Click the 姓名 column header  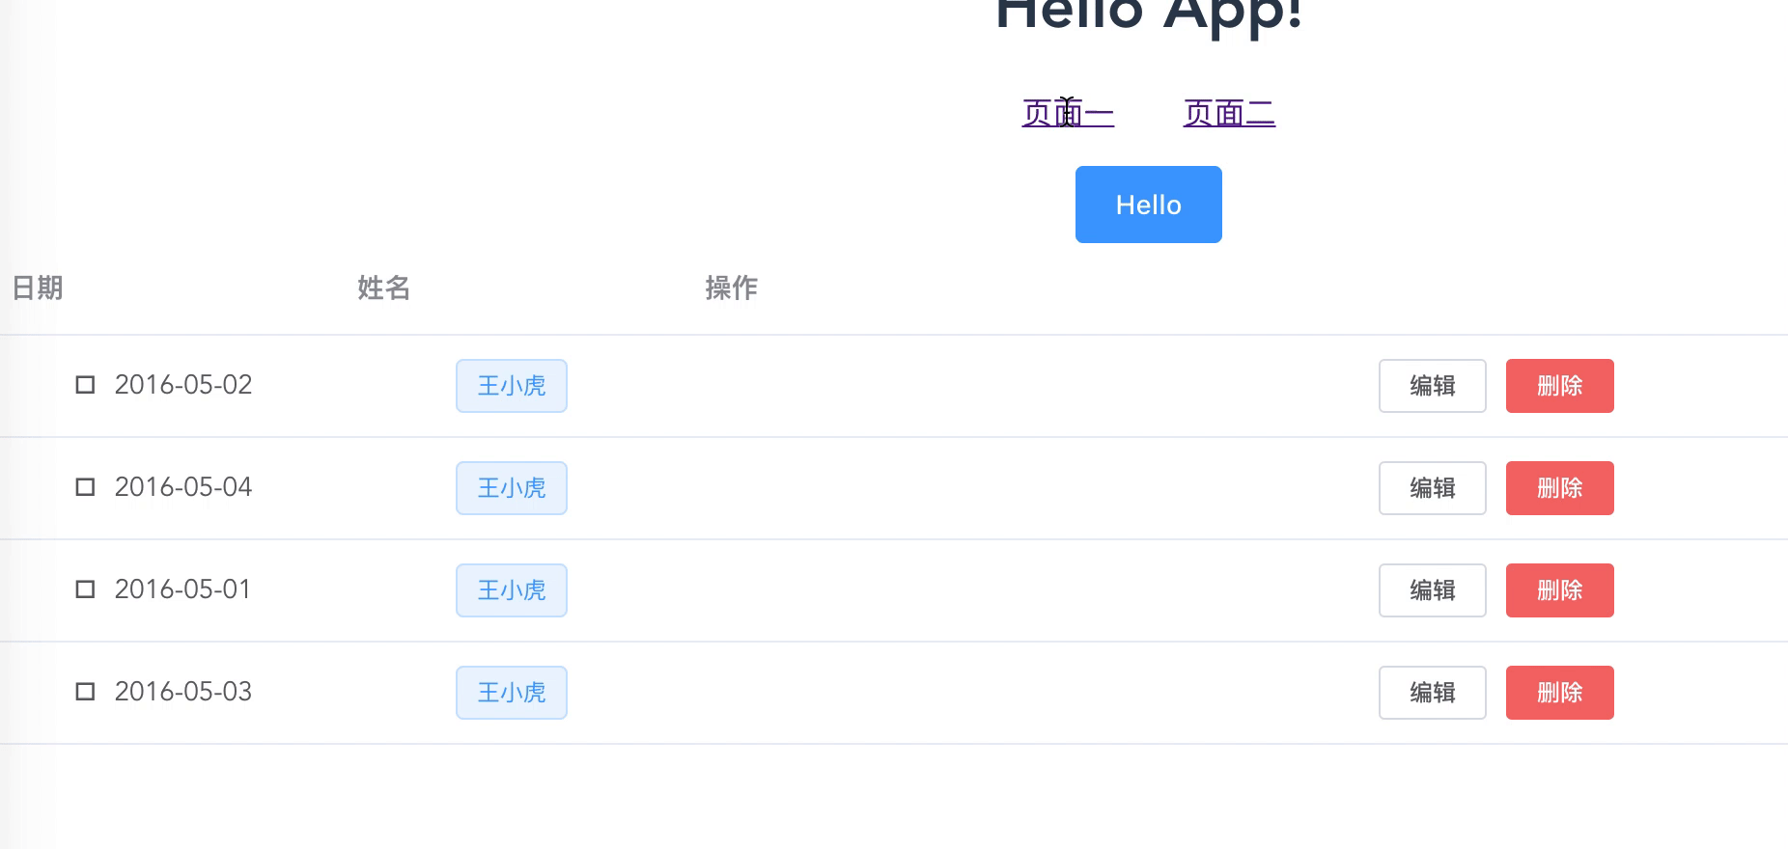(384, 288)
